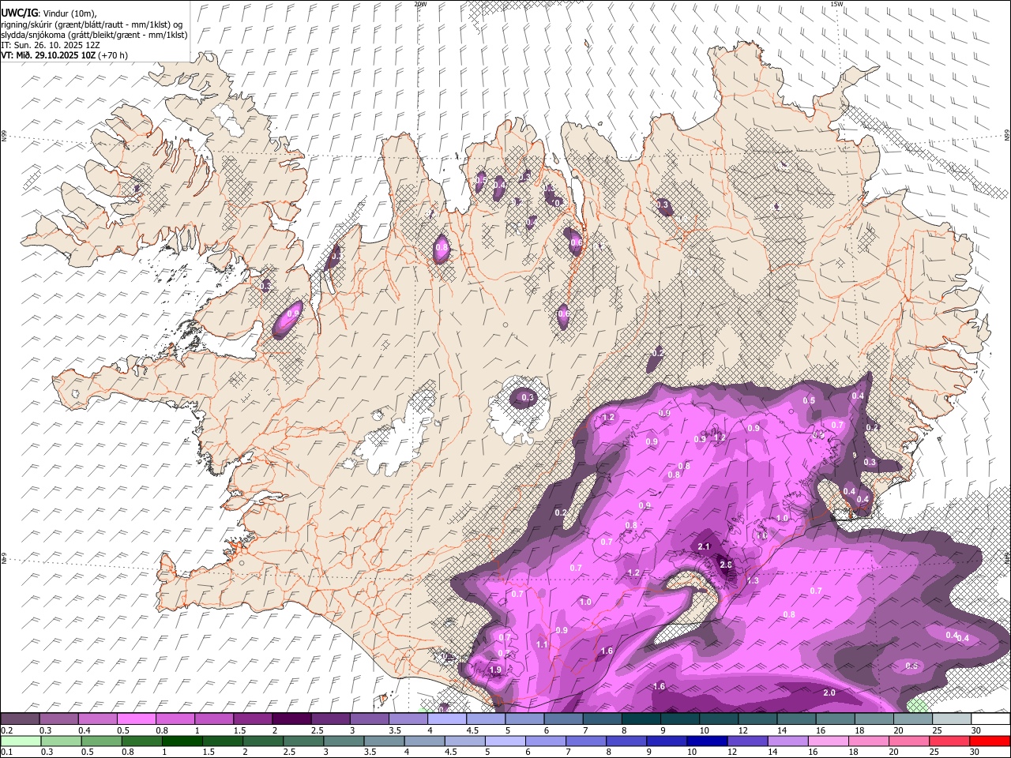This screenshot has height=758, width=1011.
Task: Click the dark teal snow swatch between 8 and 9
Action: coord(641,719)
